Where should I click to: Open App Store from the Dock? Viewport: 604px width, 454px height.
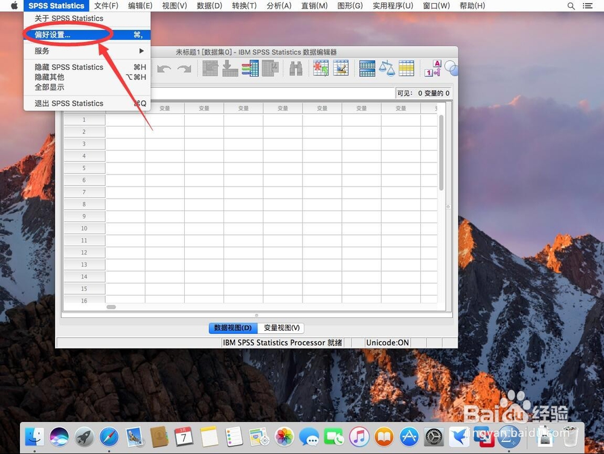[x=409, y=436]
